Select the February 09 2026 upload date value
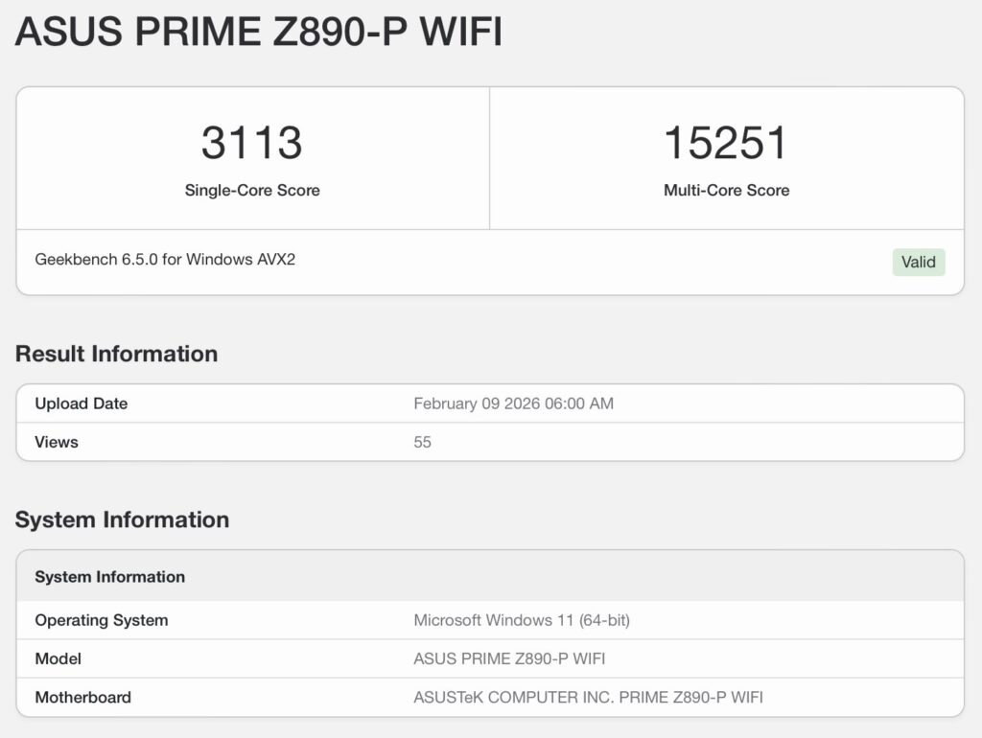982x738 pixels. pyautogui.click(x=513, y=404)
